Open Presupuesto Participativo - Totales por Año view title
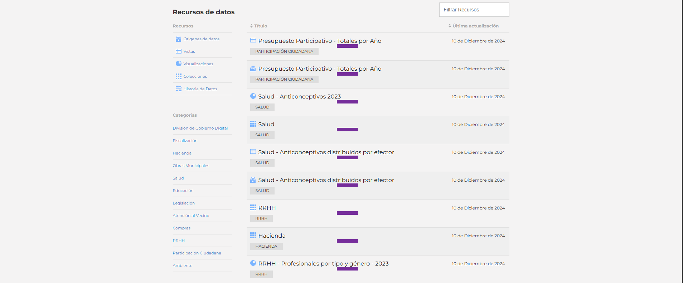Image resolution: width=683 pixels, height=283 pixels. [x=320, y=41]
